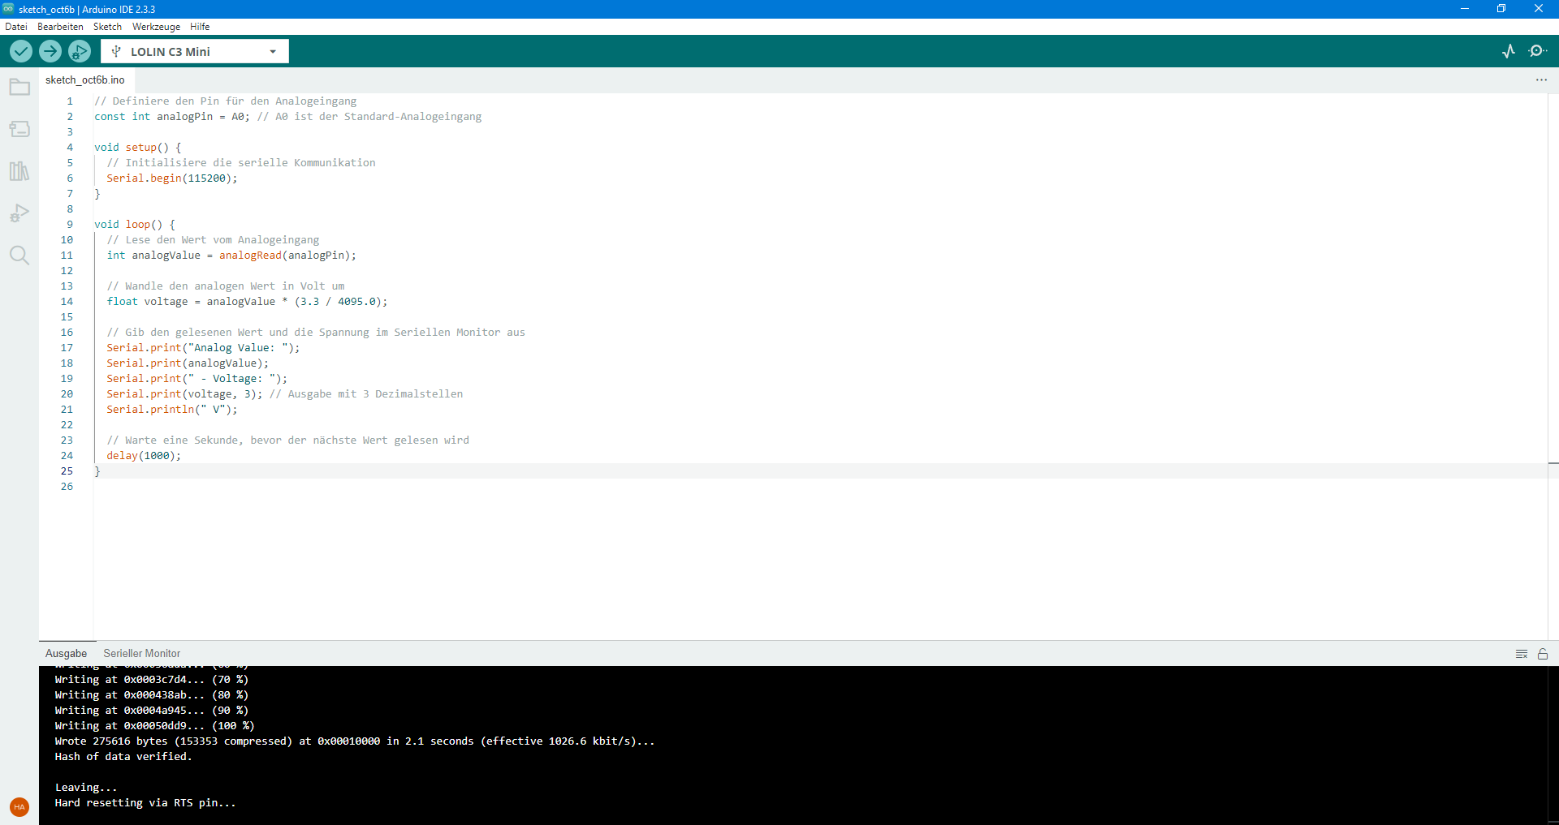The image size is (1559, 825).
Task: Open the Sketchbook sidebar panel
Action: click(19, 87)
